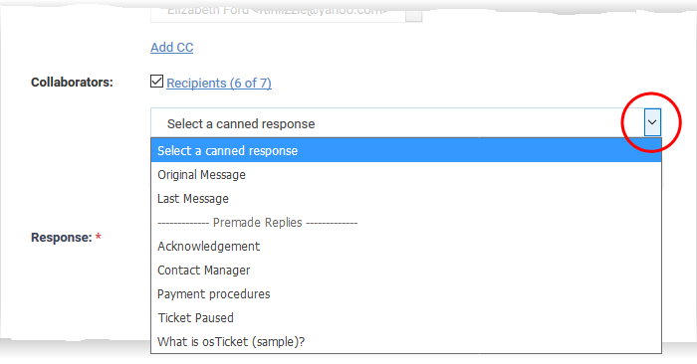Click the checkmark inside Recipients box

coord(156,82)
